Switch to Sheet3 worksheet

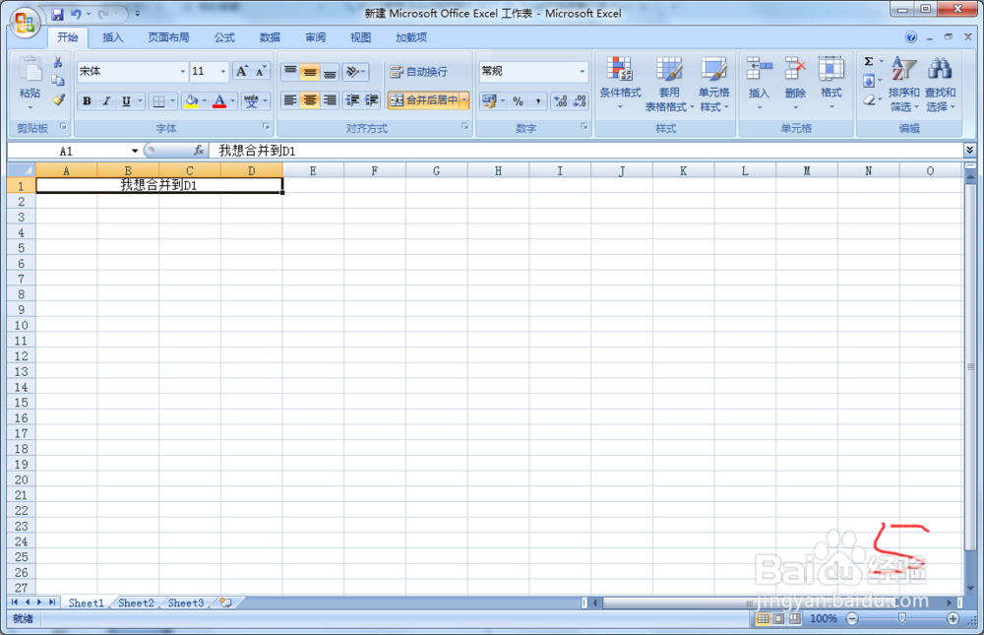pyautogui.click(x=186, y=603)
